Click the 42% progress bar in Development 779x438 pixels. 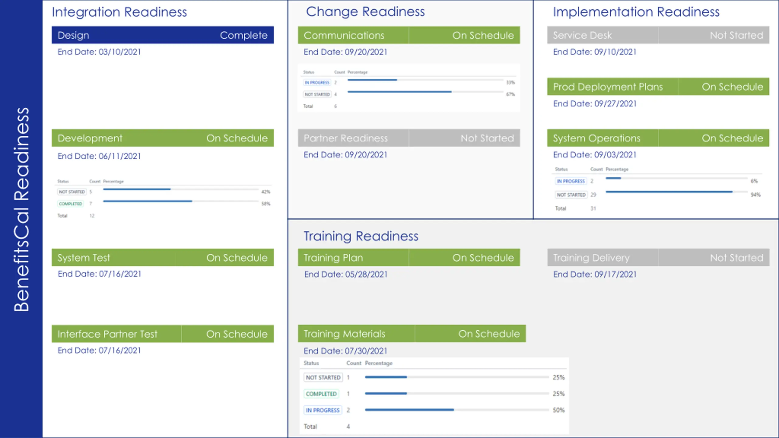(x=181, y=189)
